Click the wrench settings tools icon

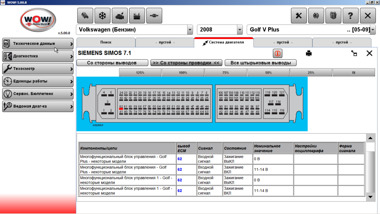(299, 16)
